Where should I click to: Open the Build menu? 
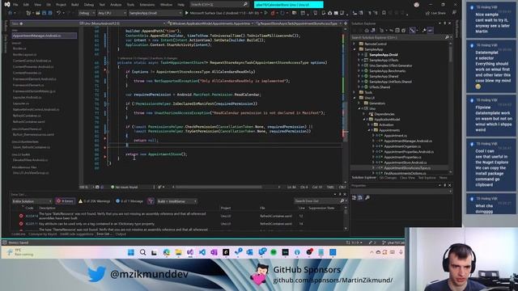tap(75, 5)
